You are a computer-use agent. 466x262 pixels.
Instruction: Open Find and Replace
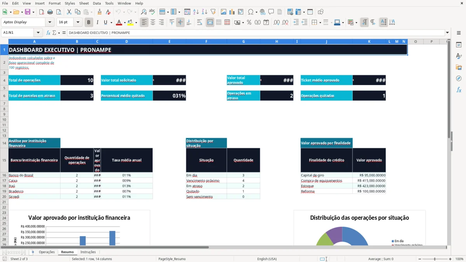(144, 12)
